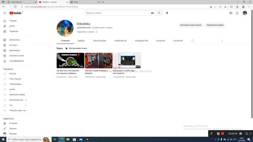The image size is (253, 142).
Task: Open a new browser tab
Action: point(103,2)
